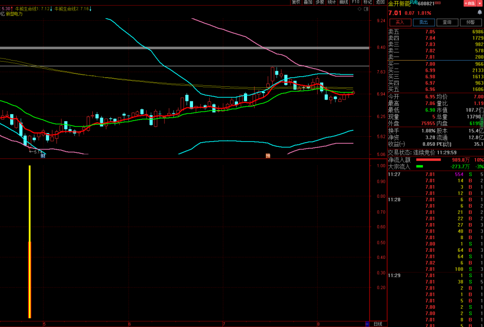
Task: Click the blue 卖出 sell button
Action: click(x=424, y=22)
